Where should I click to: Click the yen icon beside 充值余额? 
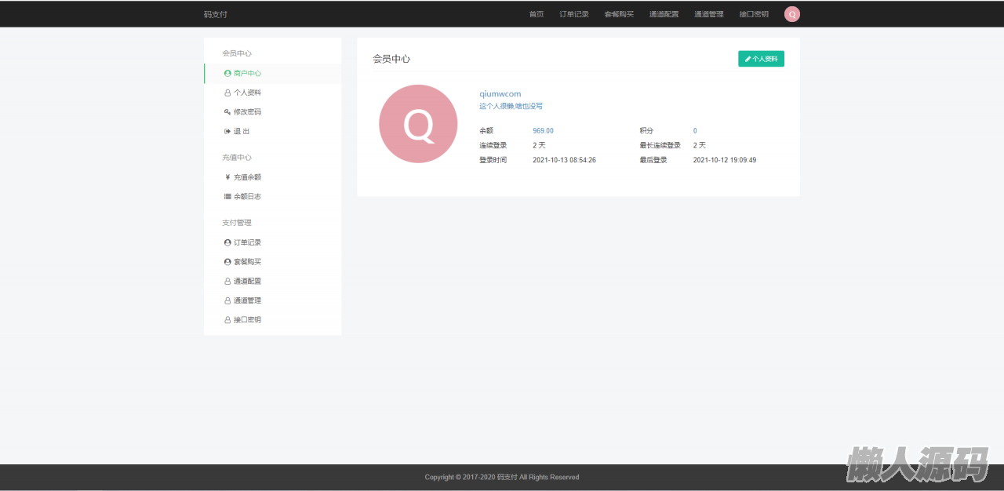(227, 177)
